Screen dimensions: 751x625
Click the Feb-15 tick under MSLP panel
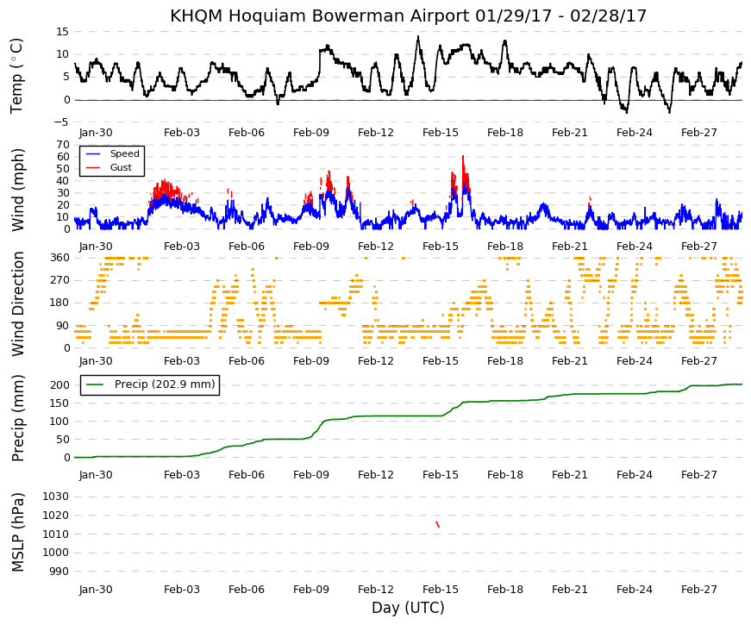click(440, 590)
